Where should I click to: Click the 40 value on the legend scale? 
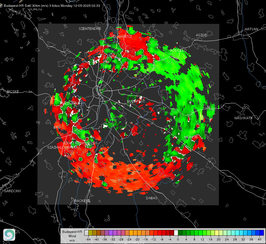(x=259, y=239)
